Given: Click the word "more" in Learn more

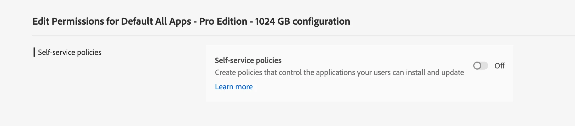Looking at the screenshot, I should click(x=244, y=87).
